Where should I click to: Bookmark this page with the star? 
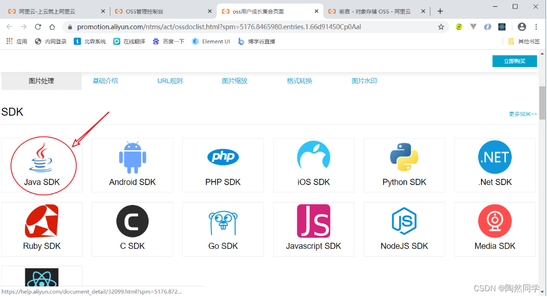441,27
